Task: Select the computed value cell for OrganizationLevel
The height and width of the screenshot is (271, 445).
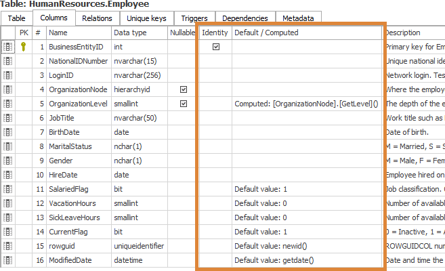Action: (306, 104)
